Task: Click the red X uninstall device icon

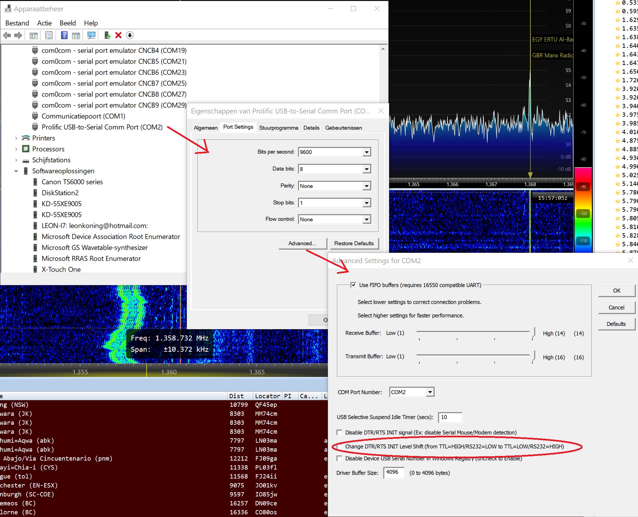Action: [x=118, y=35]
